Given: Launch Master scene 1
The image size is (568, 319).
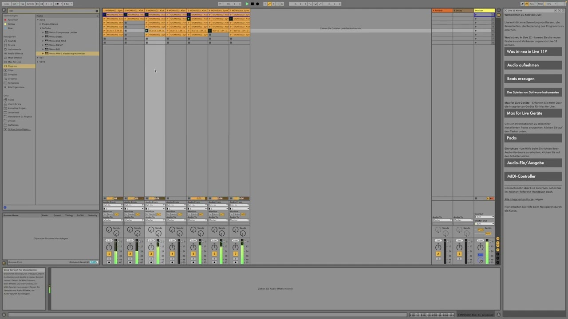Looking at the screenshot, I should [x=476, y=15].
